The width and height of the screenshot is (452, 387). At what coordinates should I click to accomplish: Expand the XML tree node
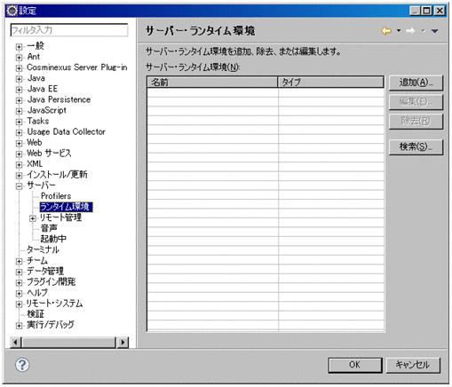pos(19,164)
